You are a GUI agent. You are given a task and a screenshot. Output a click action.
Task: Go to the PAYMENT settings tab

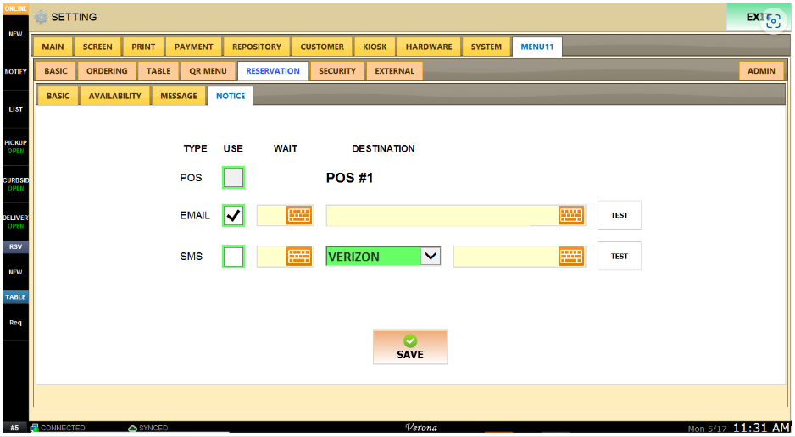[194, 47]
